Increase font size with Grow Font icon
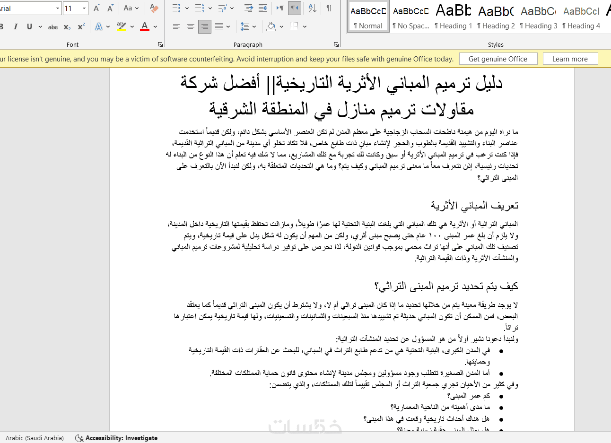 pos(97,8)
